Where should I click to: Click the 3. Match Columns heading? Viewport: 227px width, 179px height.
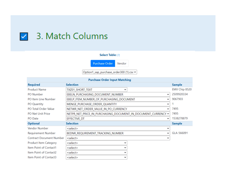[x=72, y=36]
